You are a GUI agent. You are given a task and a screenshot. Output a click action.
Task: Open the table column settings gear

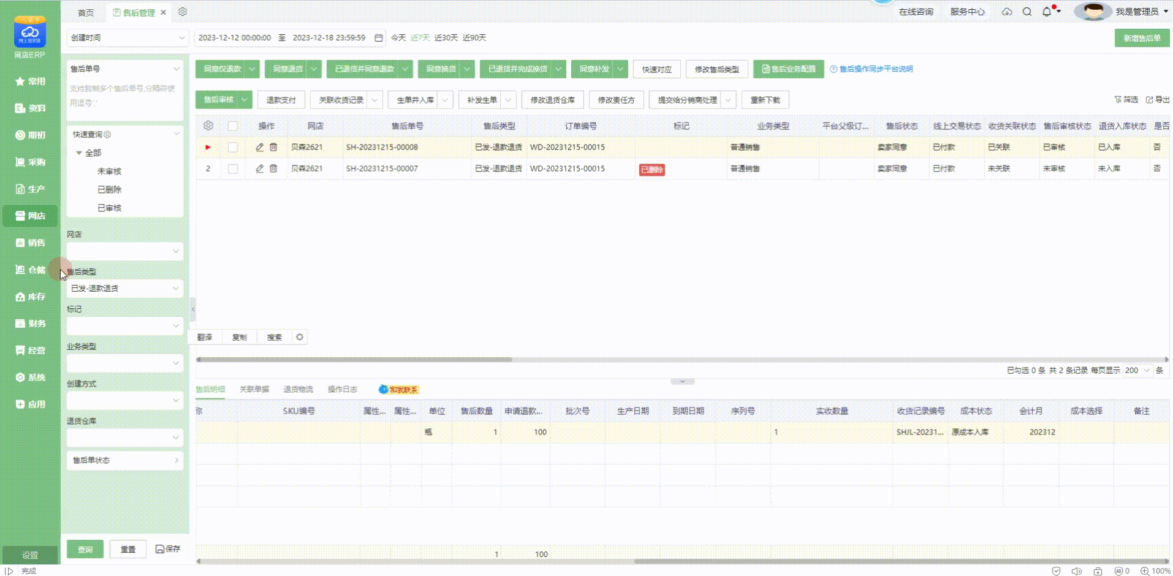tap(208, 126)
